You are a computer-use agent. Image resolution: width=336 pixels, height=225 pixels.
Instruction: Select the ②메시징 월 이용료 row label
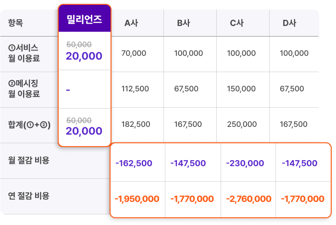(24, 89)
